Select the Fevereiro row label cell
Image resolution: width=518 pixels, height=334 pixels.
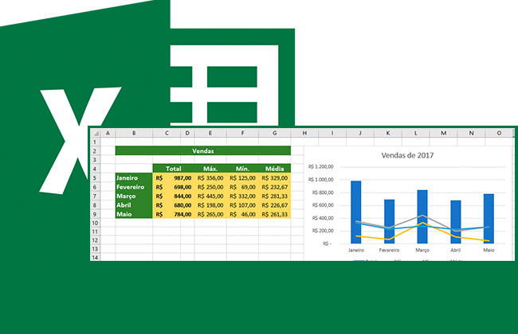pyautogui.click(x=134, y=187)
